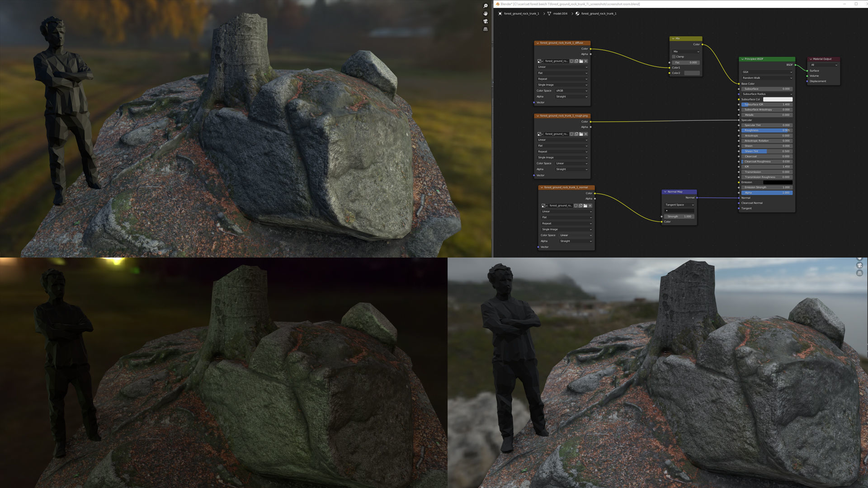Open the Single Image source dropdown in diffuse node

(562, 85)
